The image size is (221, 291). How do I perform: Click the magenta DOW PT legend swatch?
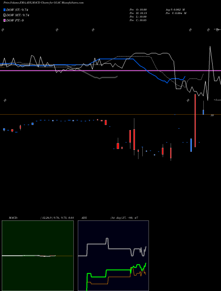4,20
